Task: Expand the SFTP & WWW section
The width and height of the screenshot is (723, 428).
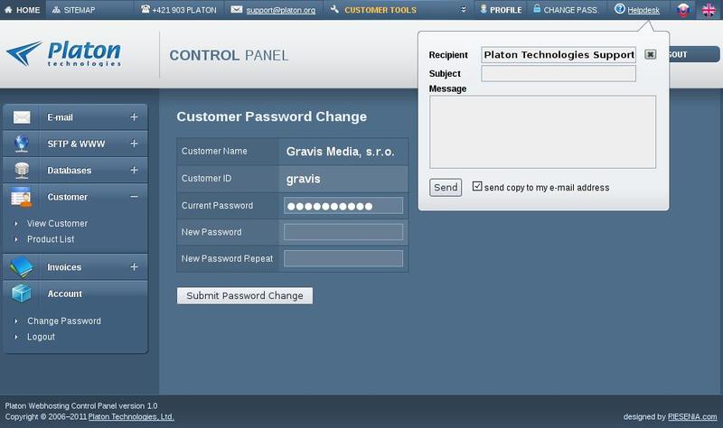Action: (134, 144)
